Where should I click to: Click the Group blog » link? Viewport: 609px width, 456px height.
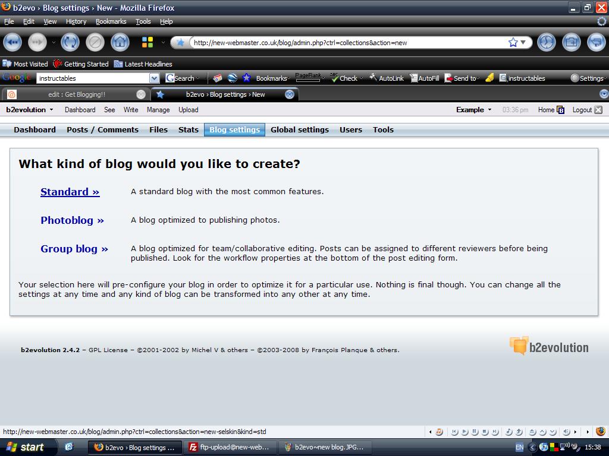[74, 249]
